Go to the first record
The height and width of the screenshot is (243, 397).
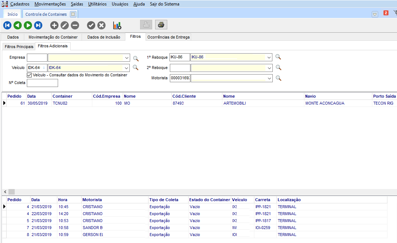click(x=7, y=25)
